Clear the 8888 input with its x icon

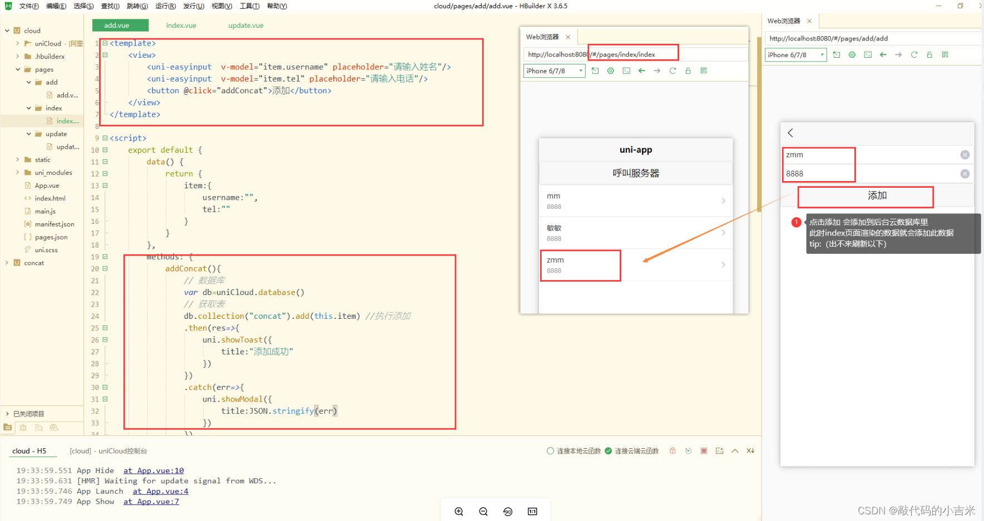(965, 174)
